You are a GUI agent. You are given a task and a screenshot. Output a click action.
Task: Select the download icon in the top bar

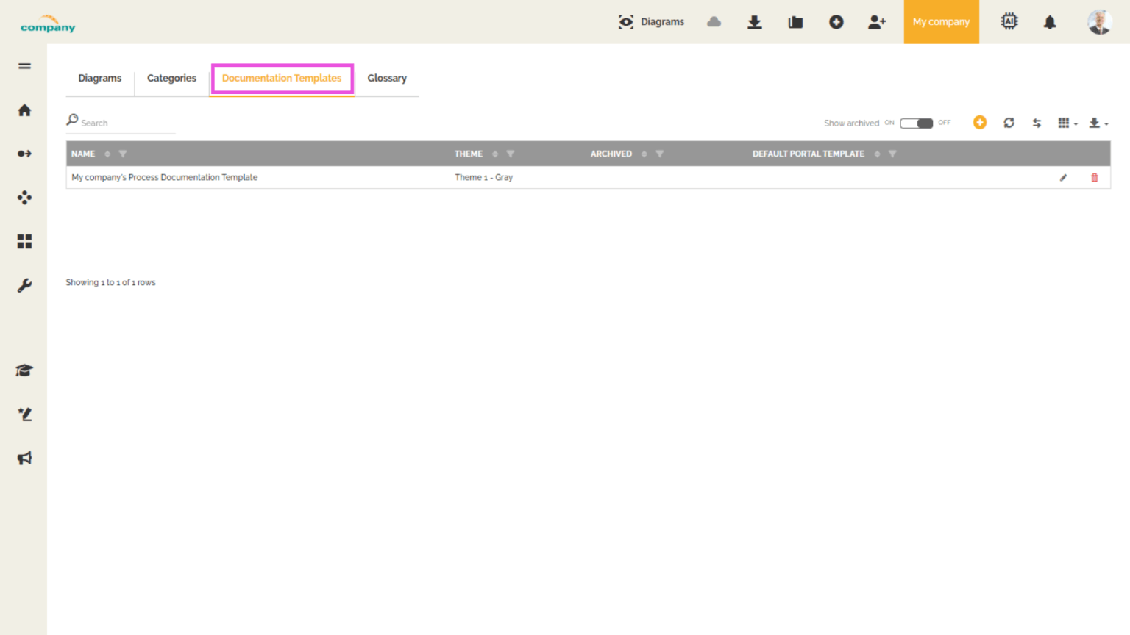pyautogui.click(x=754, y=22)
